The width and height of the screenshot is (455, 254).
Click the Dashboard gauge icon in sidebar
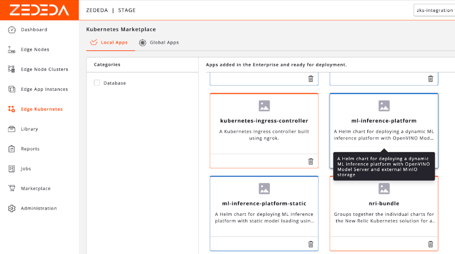click(12, 30)
